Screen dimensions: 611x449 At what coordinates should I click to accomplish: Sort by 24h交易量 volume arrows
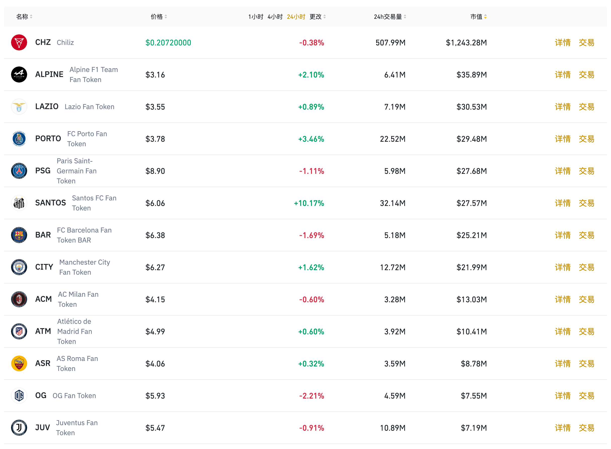pyautogui.click(x=405, y=17)
